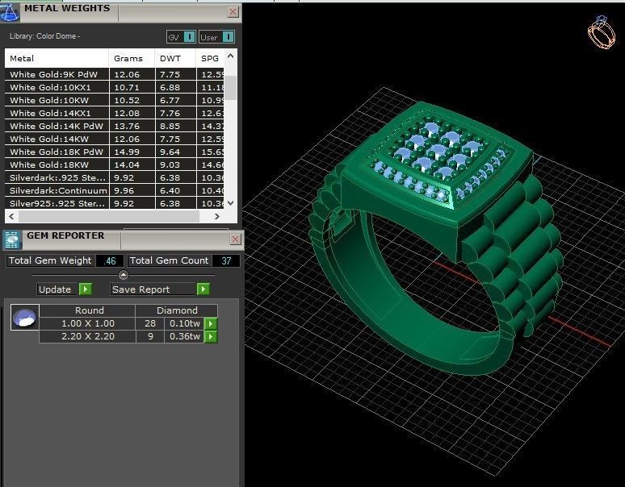The image size is (625, 487).
Task: Click the SPG column header
Action: (210, 58)
